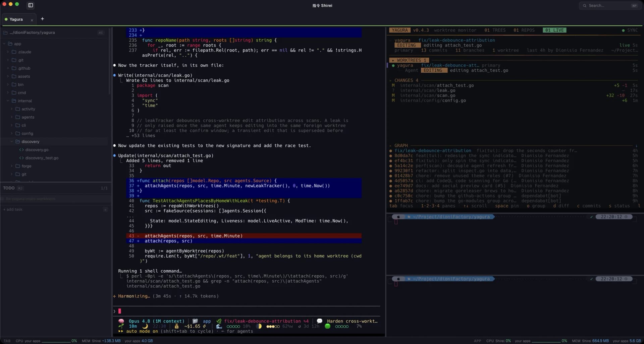
Task: Select internal/scan/leak.go in CHANGES
Action: [x=428, y=90]
